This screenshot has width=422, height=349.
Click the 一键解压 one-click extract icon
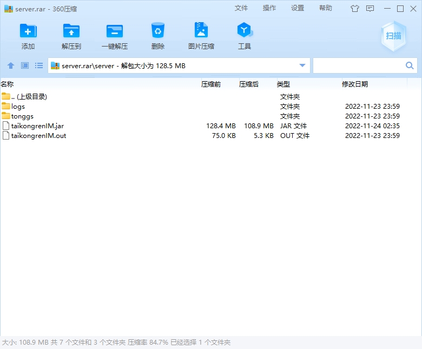(115, 31)
